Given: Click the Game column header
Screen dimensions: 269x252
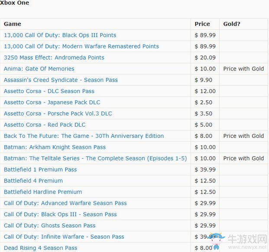Looking at the screenshot, I should tap(13, 24).
